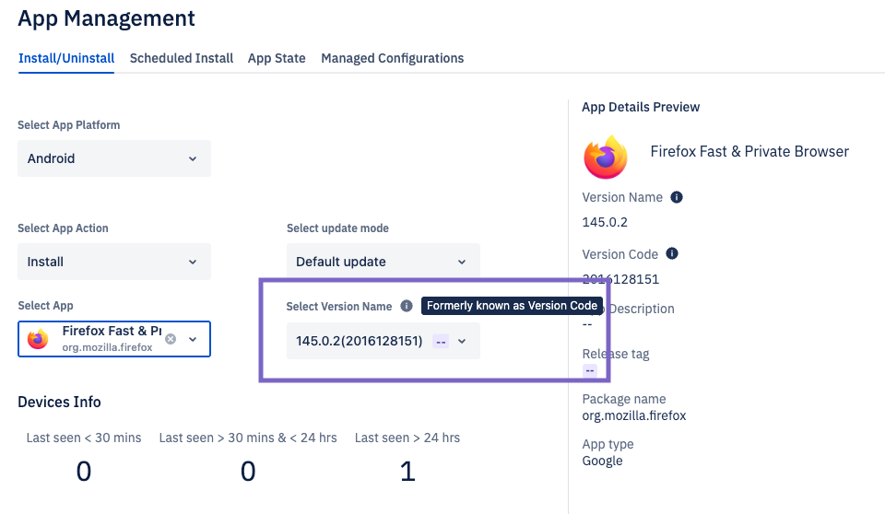This screenshot has width=885, height=514.
Task: Click info icon next to Version Name
Action: tap(677, 197)
